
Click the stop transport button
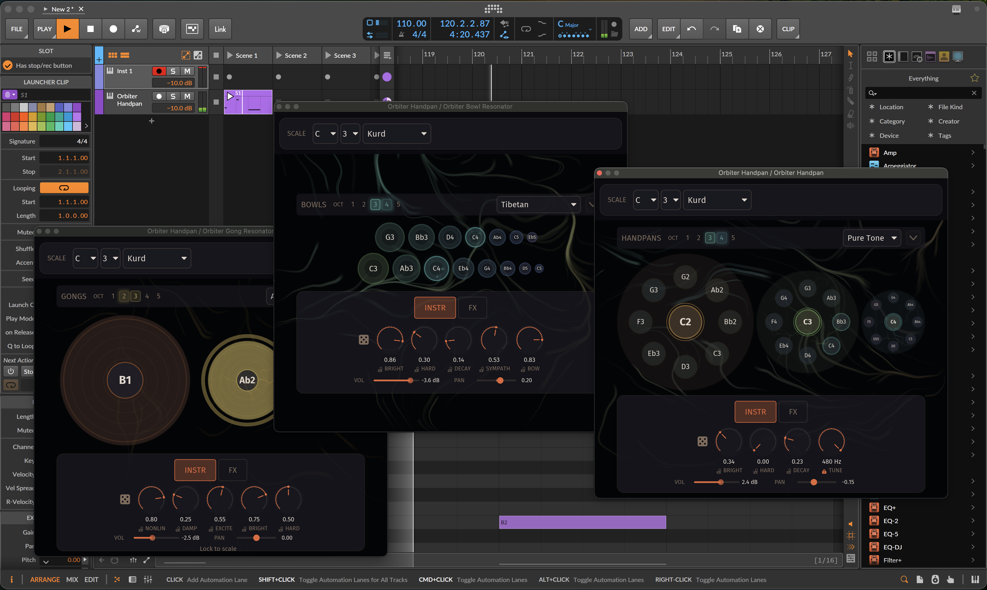click(x=91, y=29)
